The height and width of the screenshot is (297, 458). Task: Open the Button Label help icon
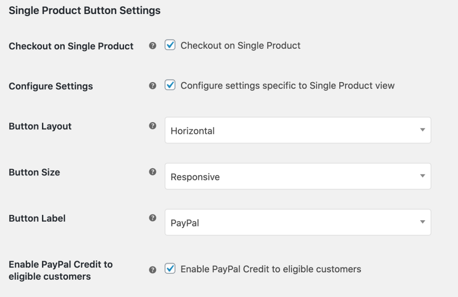pyautogui.click(x=153, y=218)
